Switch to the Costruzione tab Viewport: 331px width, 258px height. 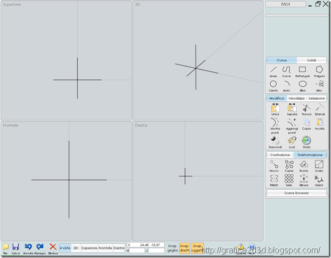(280, 155)
